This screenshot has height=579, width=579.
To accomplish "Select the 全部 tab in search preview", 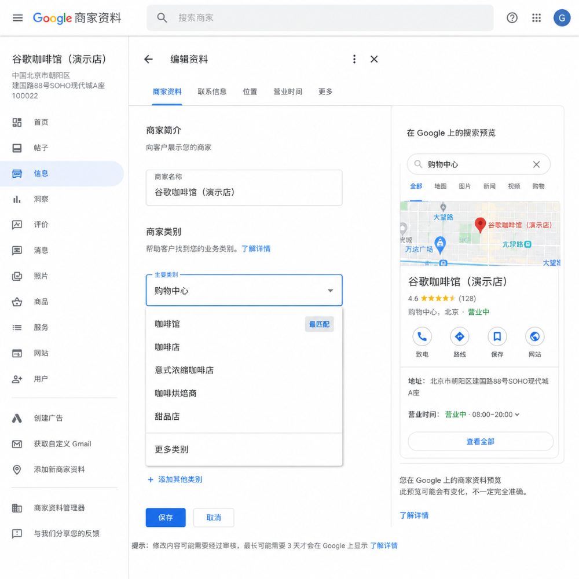I will (x=416, y=186).
